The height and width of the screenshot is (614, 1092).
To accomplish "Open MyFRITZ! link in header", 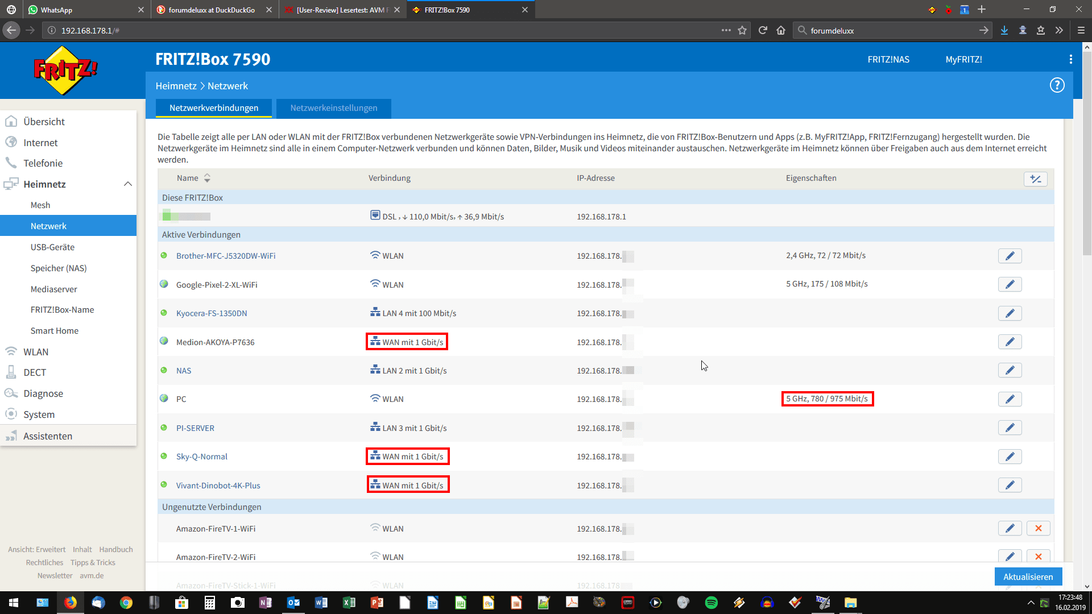I will (x=963, y=59).
